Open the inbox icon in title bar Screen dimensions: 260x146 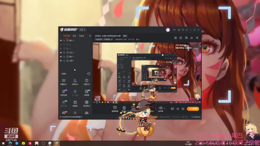pos(179,30)
